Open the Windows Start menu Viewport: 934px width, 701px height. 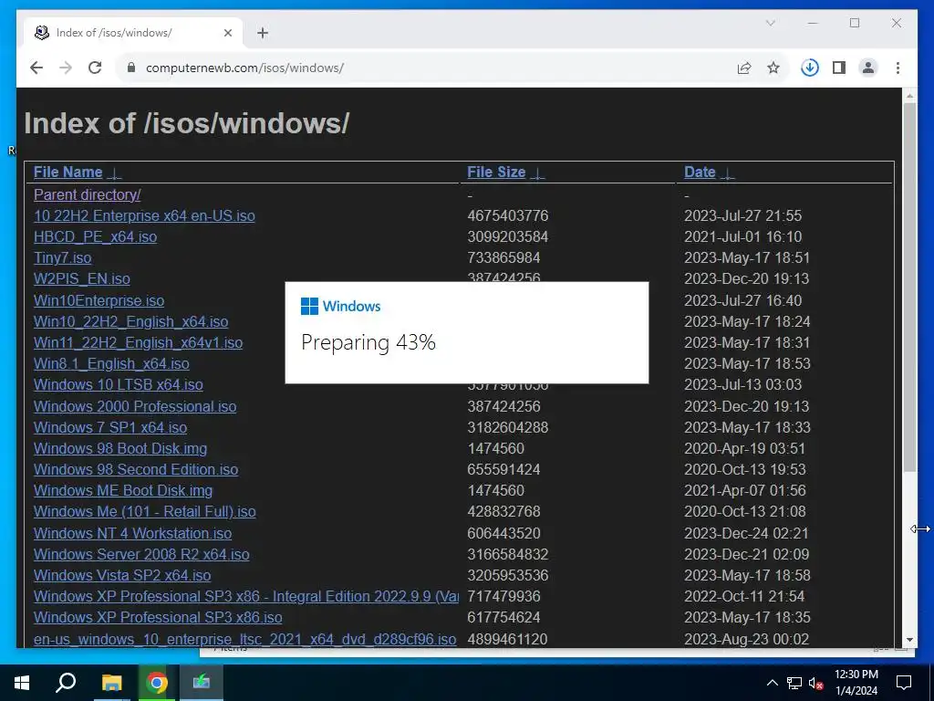[22, 683]
